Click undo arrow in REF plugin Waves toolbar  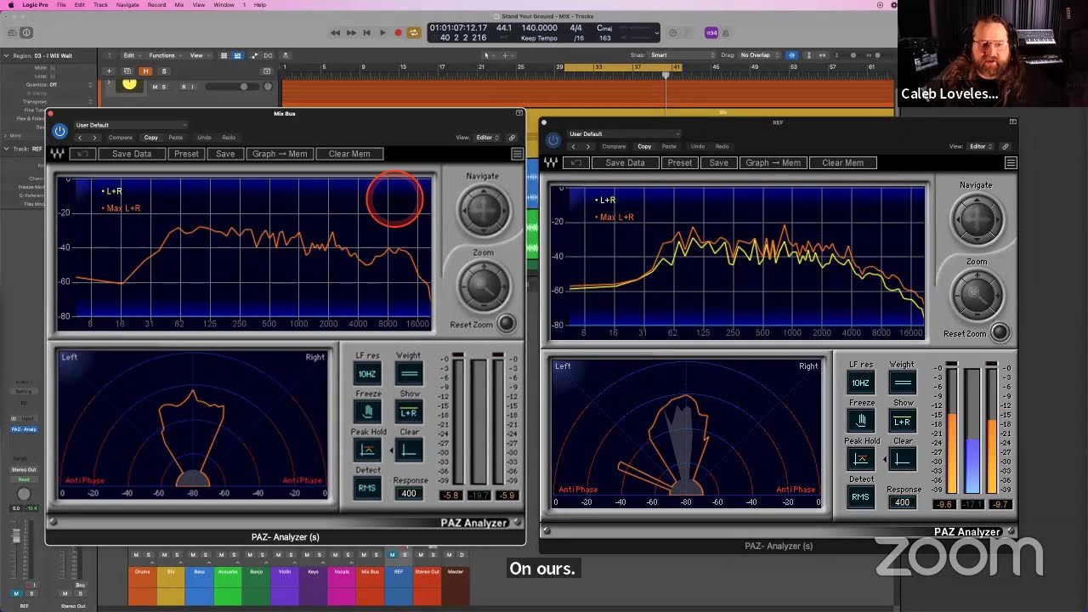pyautogui.click(x=576, y=162)
